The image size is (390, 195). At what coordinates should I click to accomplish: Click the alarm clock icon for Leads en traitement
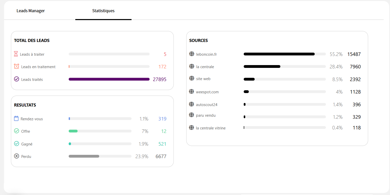click(17, 66)
